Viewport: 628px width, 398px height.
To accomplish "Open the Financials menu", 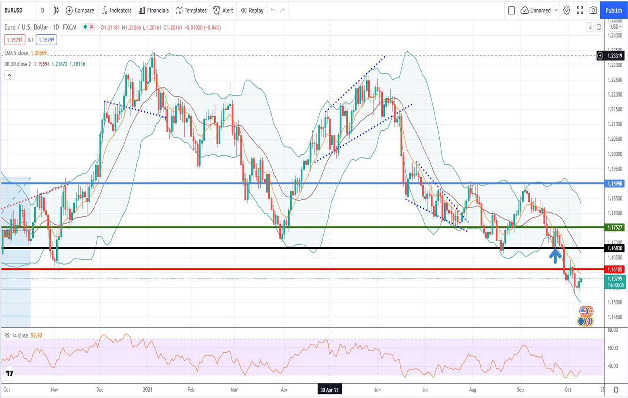I will tap(154, 11).
